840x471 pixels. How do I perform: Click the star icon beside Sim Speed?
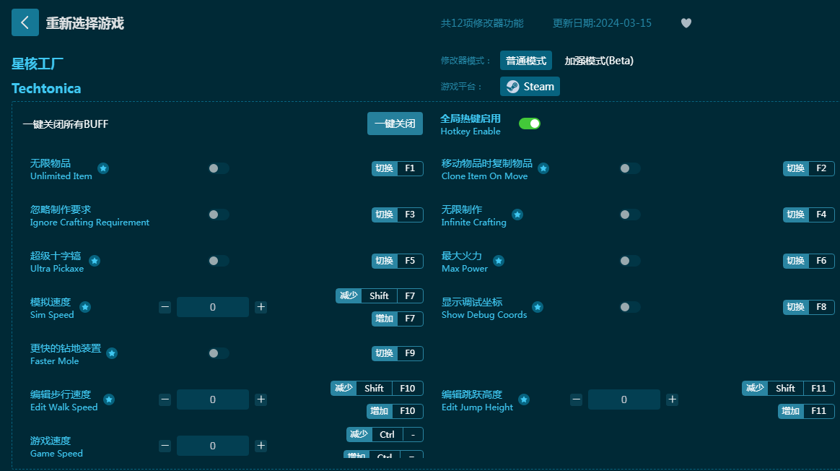tap(85, 307)
